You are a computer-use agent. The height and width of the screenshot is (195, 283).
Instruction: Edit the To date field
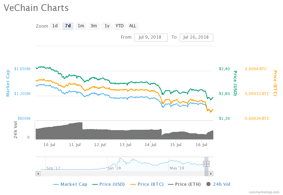196,38
